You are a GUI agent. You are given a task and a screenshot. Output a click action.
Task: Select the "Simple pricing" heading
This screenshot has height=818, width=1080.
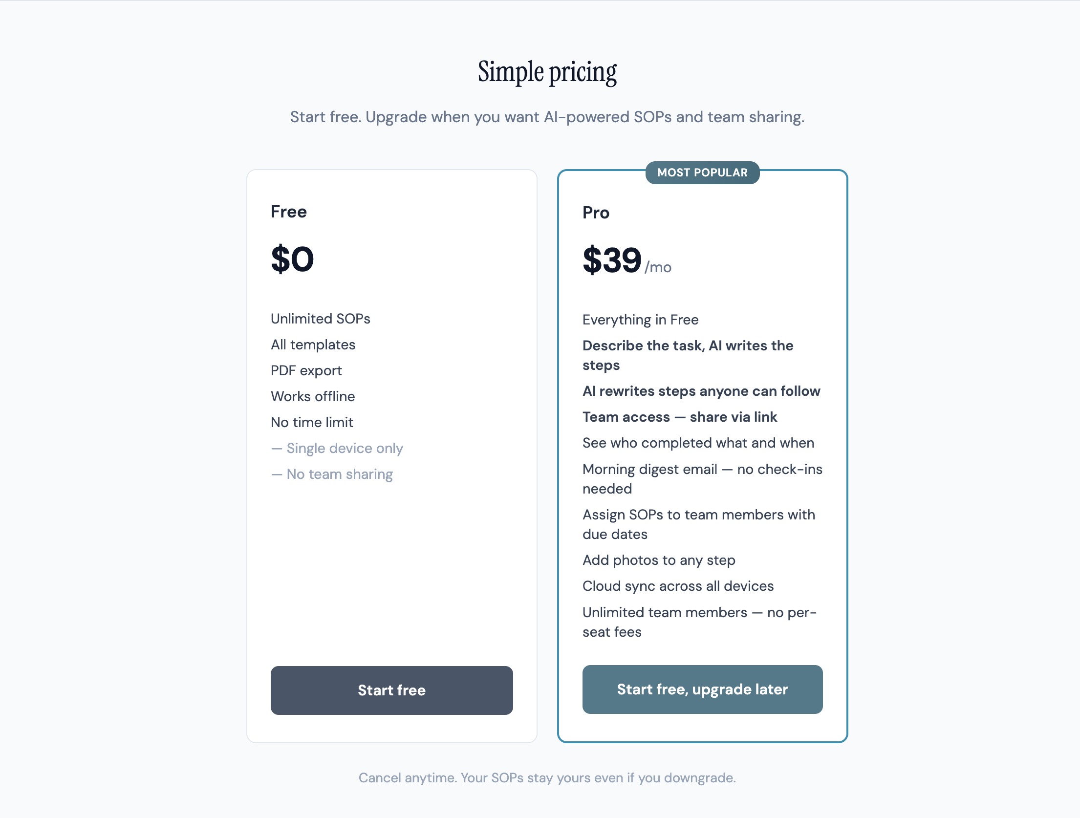(547, 72)
